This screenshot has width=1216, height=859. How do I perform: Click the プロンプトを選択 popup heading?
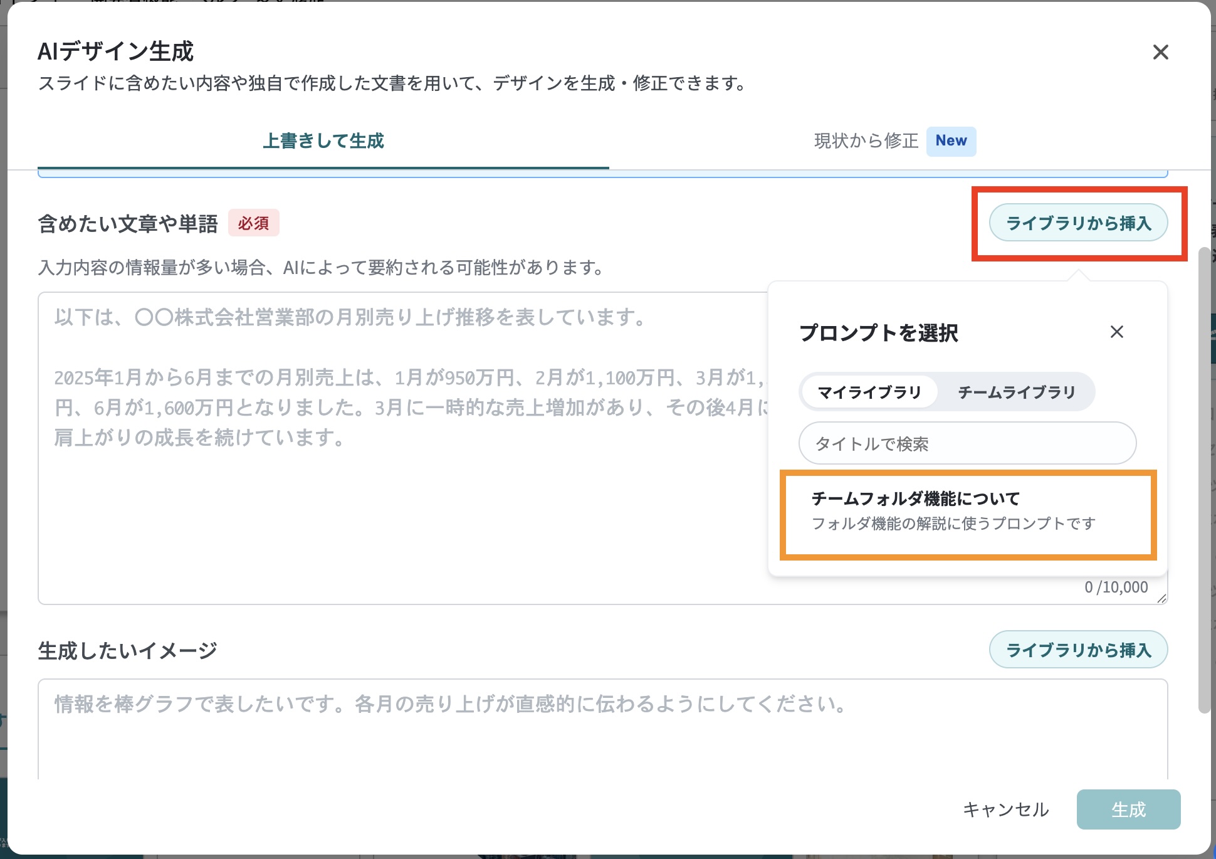879,332
